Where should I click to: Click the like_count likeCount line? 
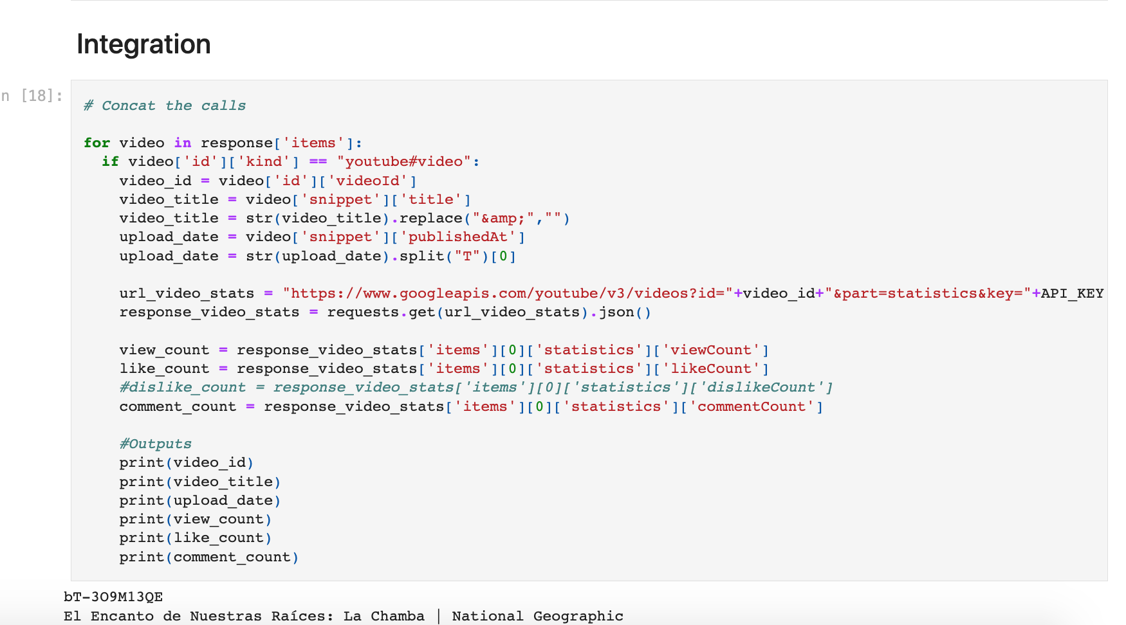tap(444, 368)
